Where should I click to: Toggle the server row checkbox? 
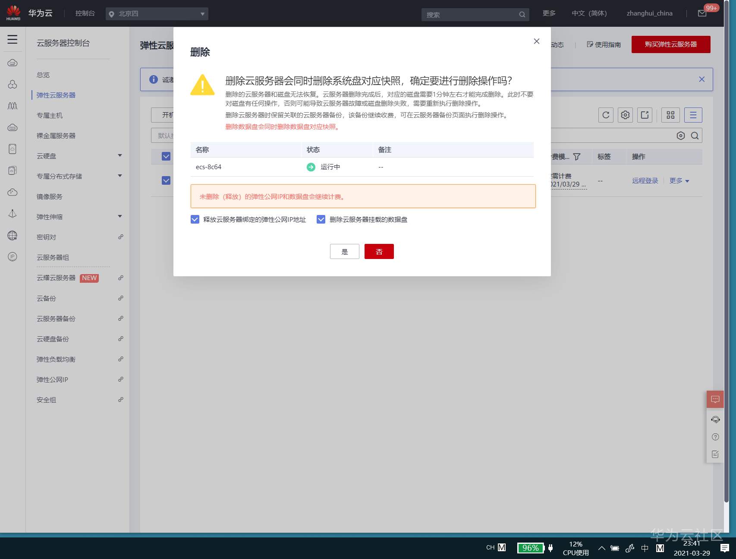point(166,180)
